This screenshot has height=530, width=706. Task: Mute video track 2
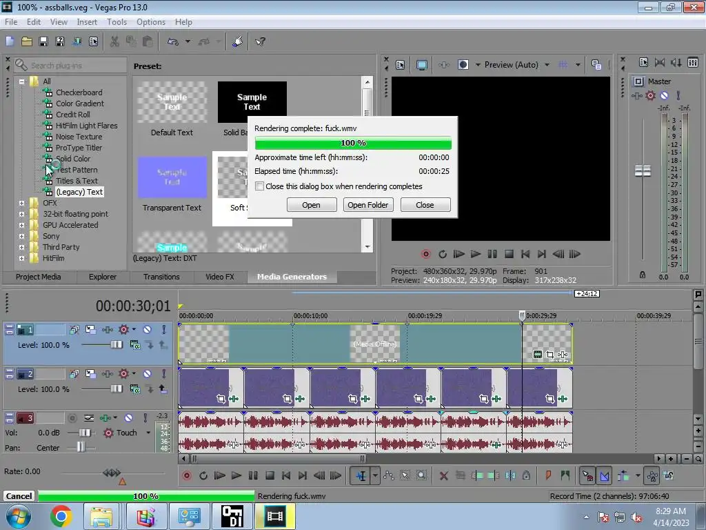coord(148,373)
